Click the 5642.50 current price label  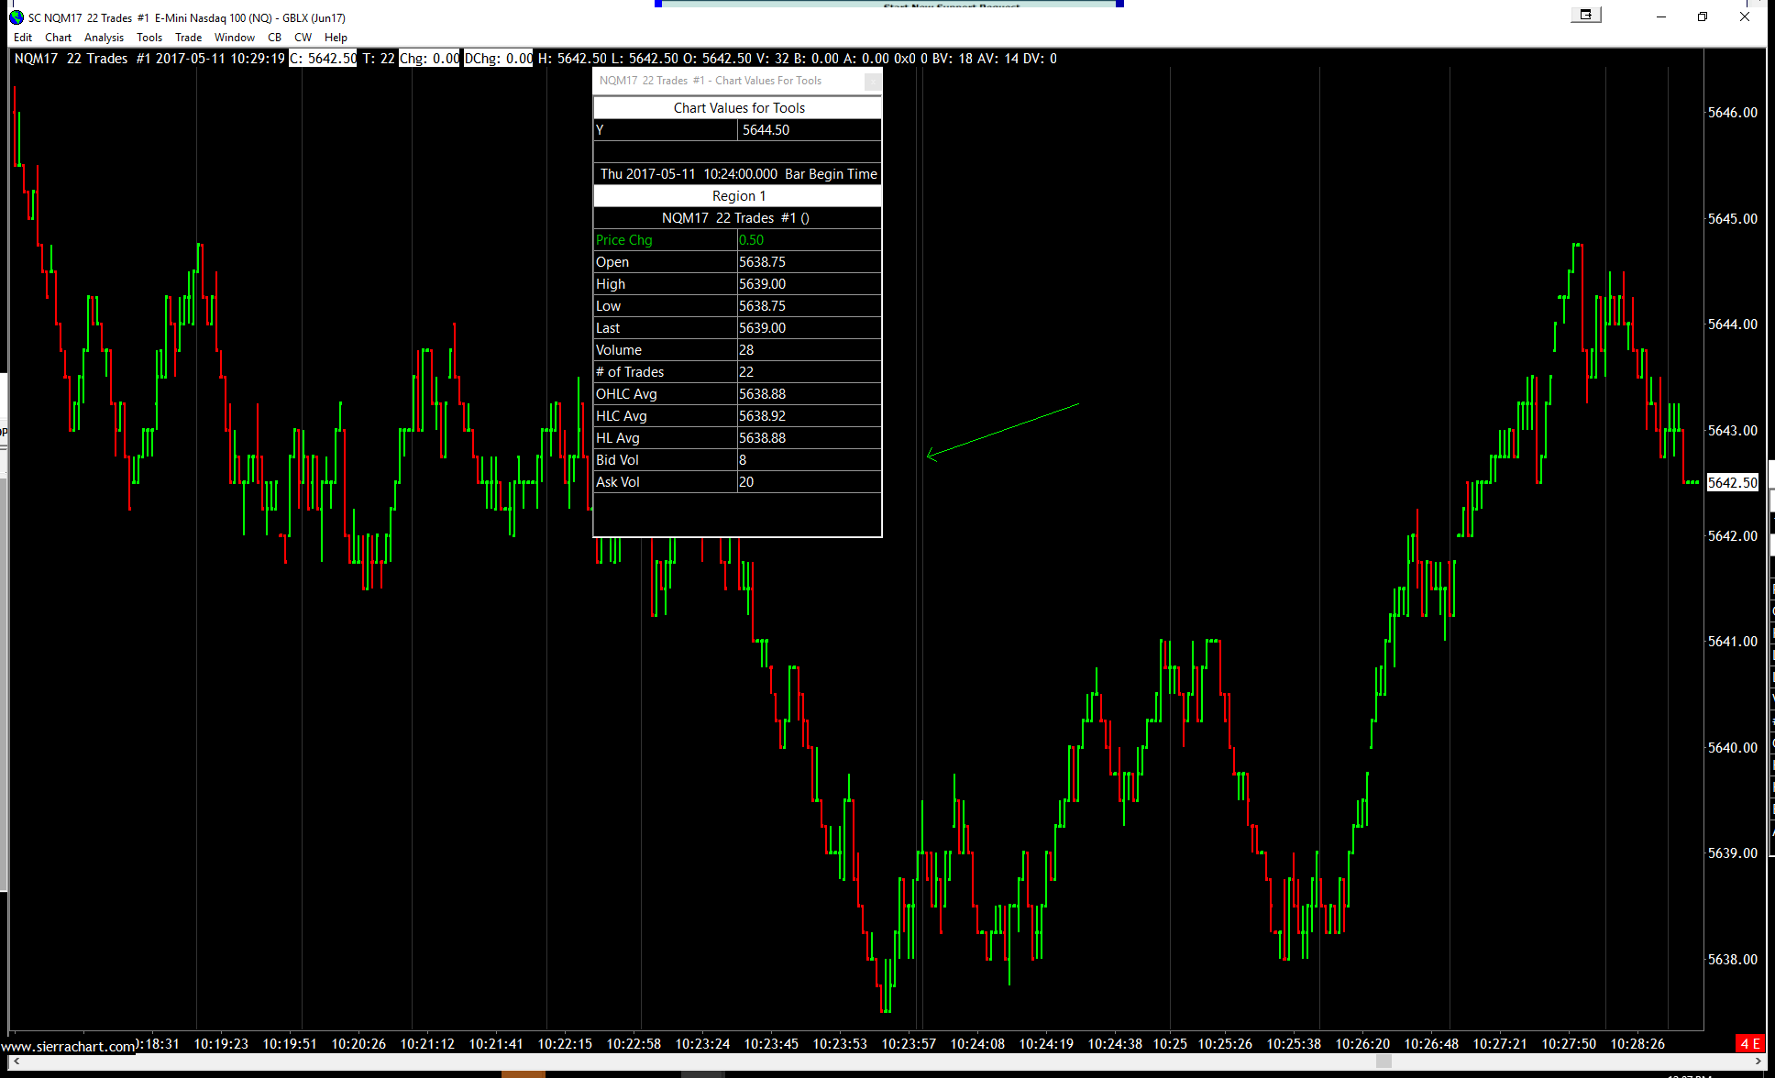tap(1732, 483)
